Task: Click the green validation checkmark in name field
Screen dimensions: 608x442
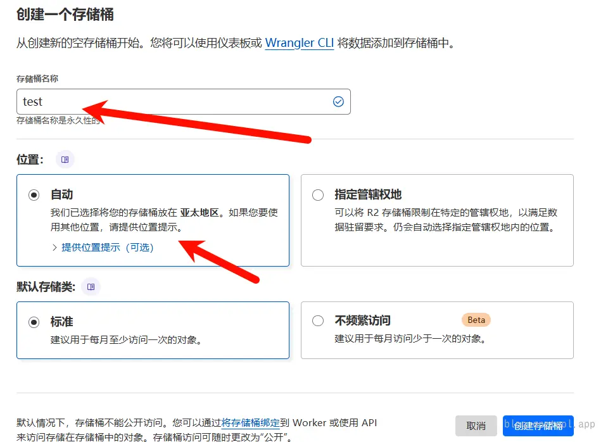Action: [338, 102]
